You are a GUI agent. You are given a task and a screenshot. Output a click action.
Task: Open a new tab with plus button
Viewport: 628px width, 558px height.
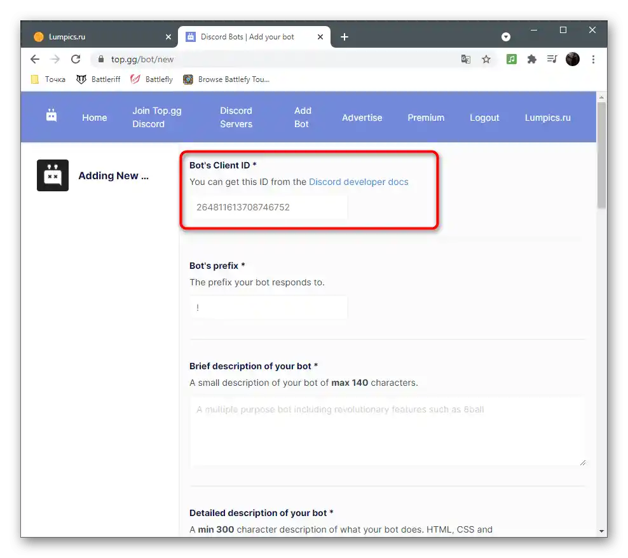[345, 37]
